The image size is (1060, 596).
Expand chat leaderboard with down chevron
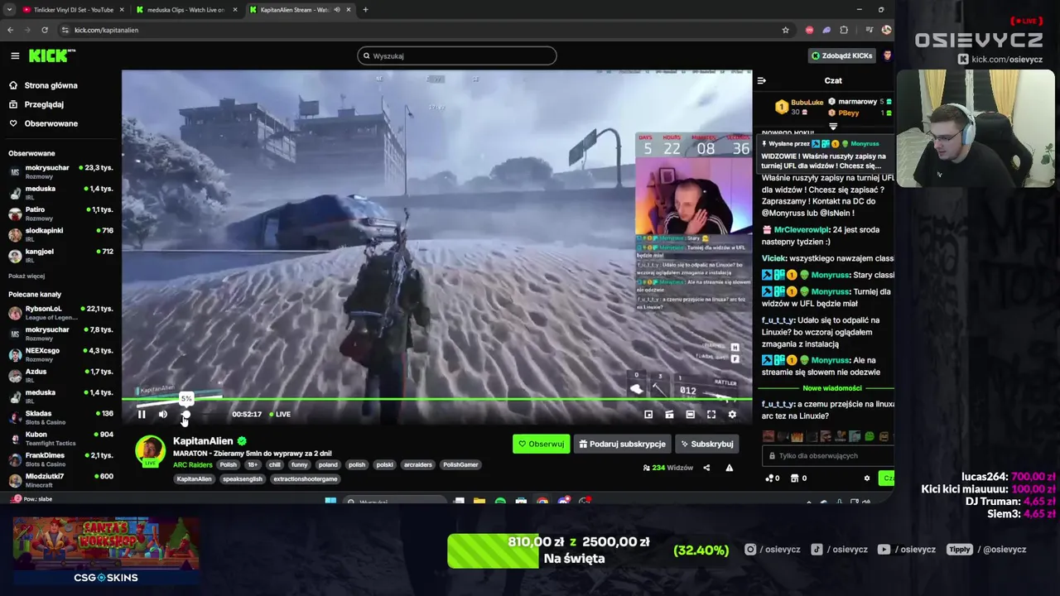click(x=833, y=127)
